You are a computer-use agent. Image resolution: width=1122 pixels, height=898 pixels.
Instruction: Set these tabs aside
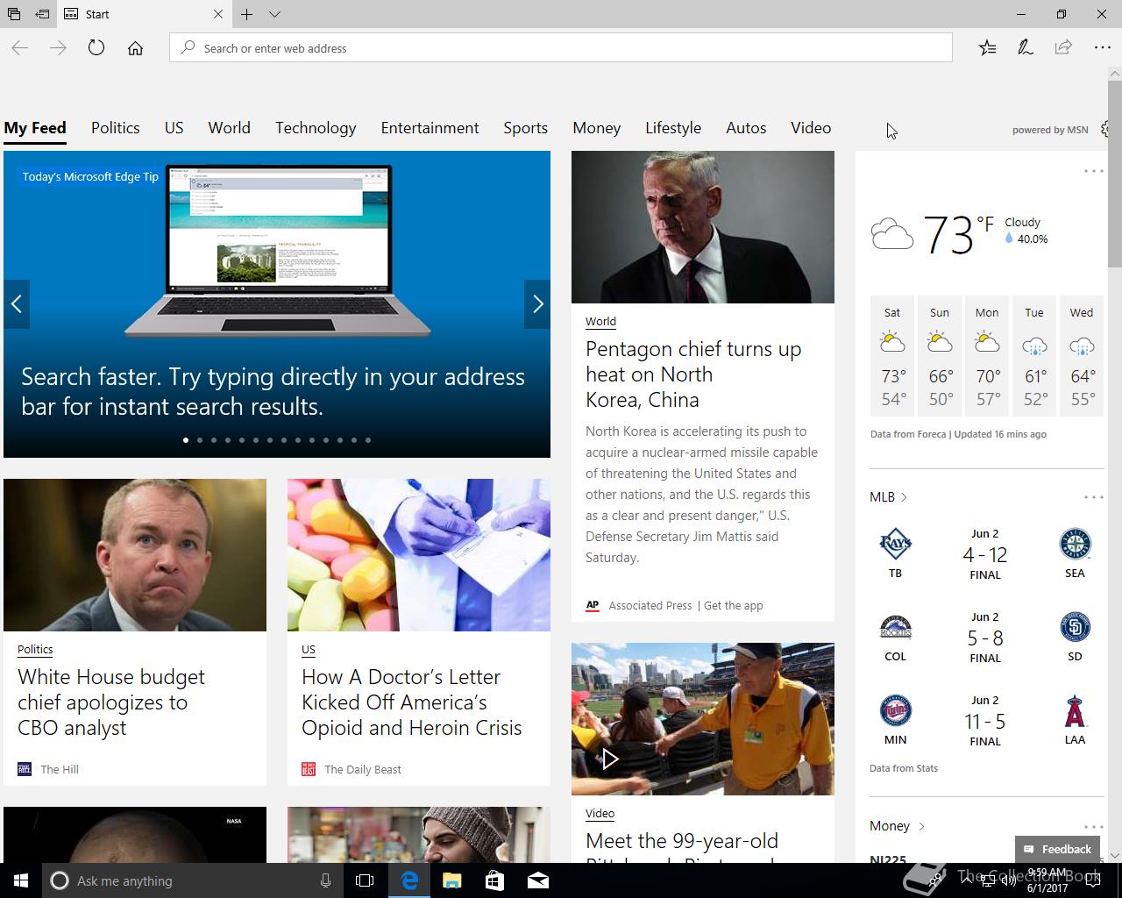(x=42, y=14)
